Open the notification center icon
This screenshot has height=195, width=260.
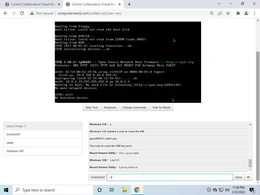[252, 190]
